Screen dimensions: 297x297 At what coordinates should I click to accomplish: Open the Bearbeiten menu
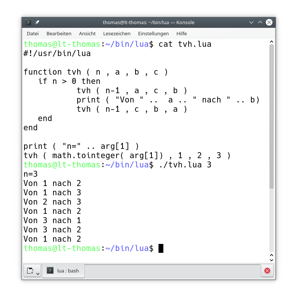[59, 33]
